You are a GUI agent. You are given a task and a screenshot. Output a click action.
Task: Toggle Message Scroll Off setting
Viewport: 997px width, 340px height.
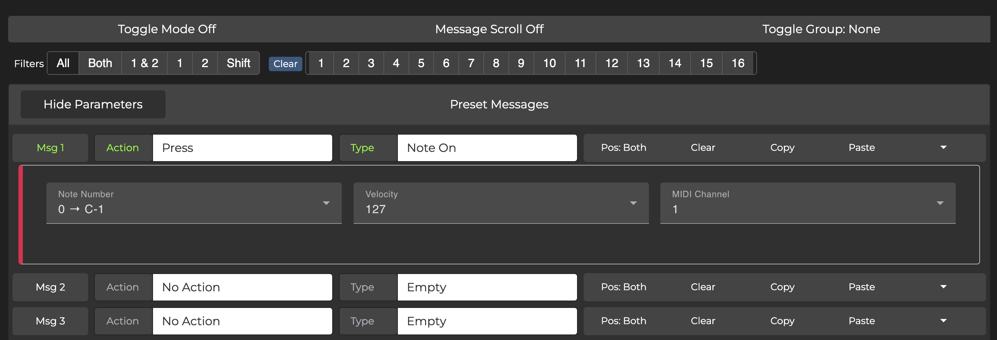pyautogui.click(x=489, y=29)
